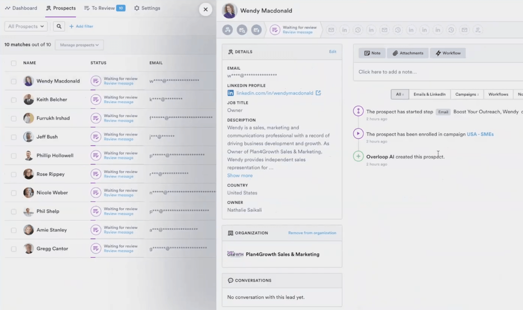The image size is (523, 310).
Task: Click the grey envelope-with-lightning icon
Action: (256, 30)
